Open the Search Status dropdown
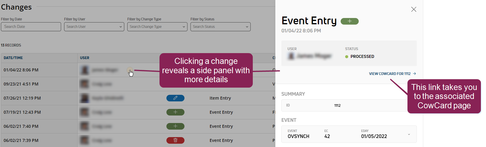 point(220,27)
